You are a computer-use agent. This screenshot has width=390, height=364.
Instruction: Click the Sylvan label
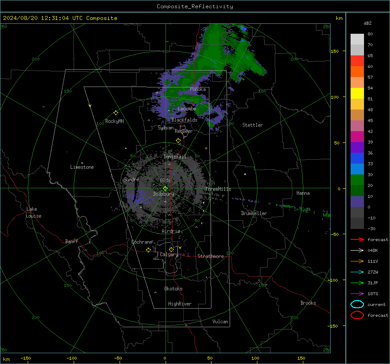166,128
